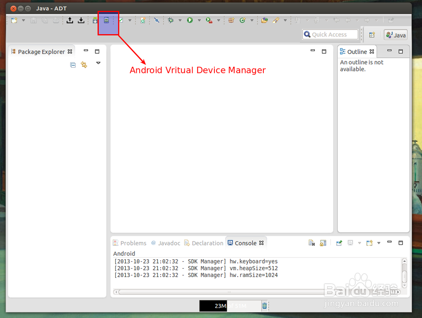This screenshot has width=422, height=318.
Task: Click the Search flashlight toolbar icon
Action: 276,20
